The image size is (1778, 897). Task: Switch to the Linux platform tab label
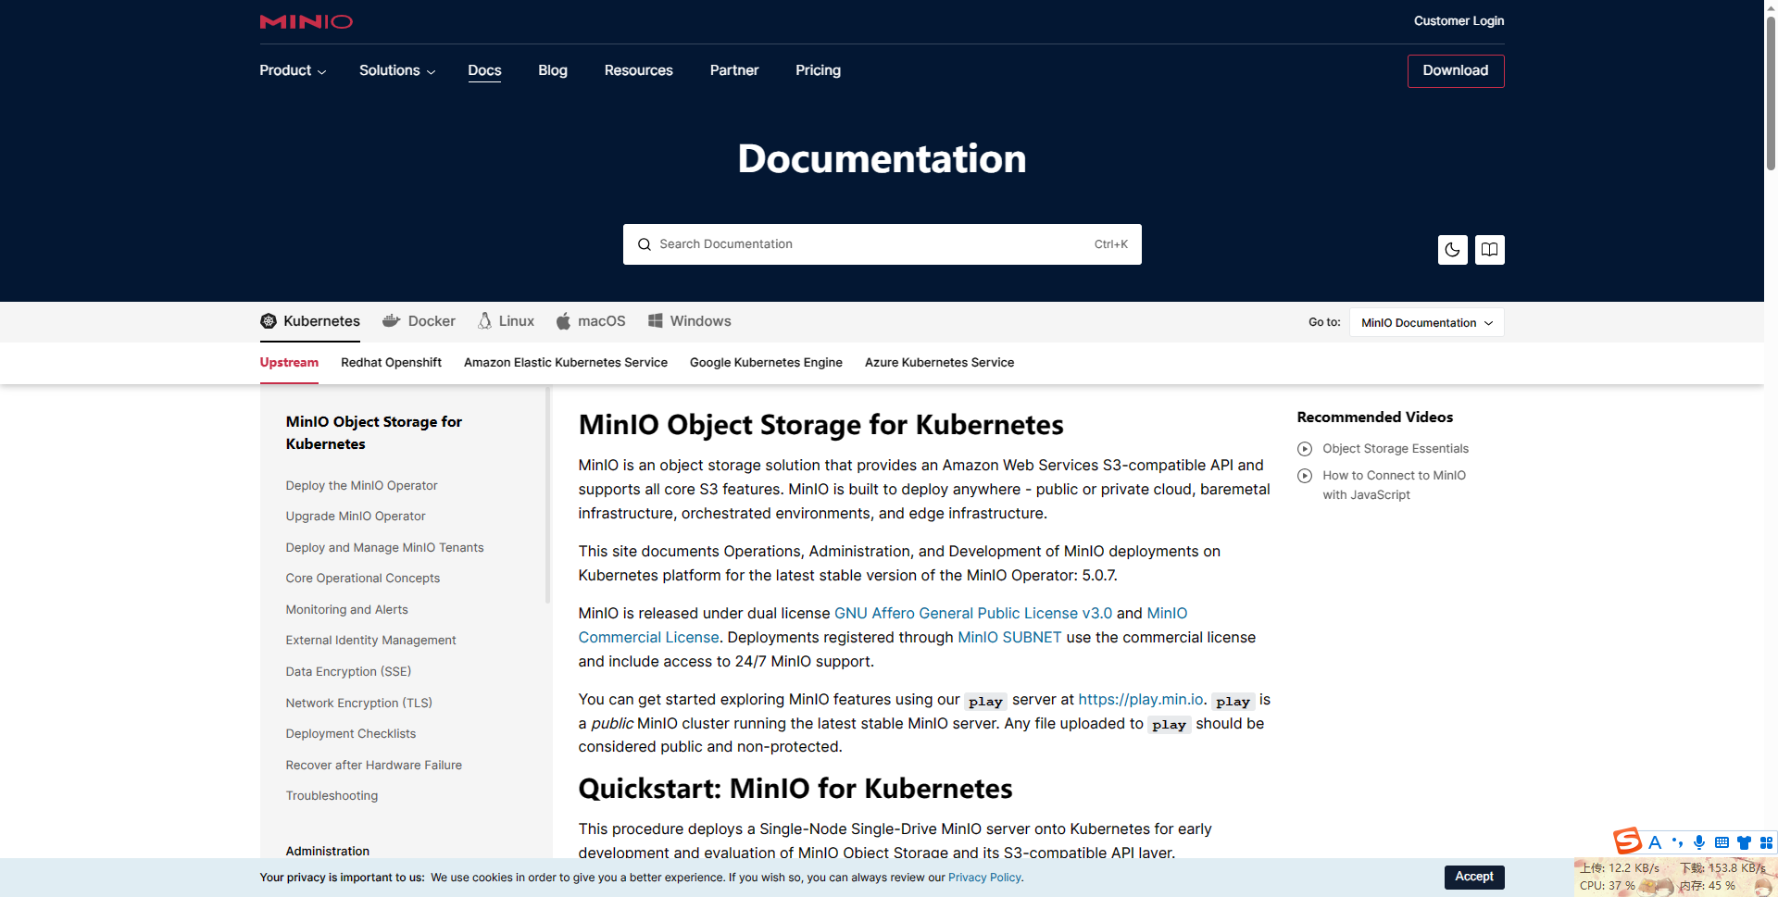pos(517,321)
